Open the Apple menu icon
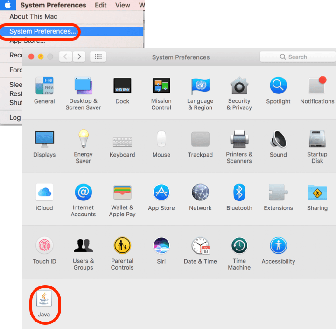This screenshot has height=329, width=336. 8,5
